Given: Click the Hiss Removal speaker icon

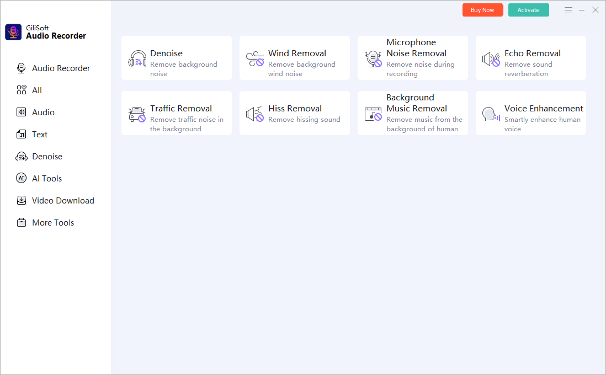Looking at the screenshot, I should (x=255, y=114).
